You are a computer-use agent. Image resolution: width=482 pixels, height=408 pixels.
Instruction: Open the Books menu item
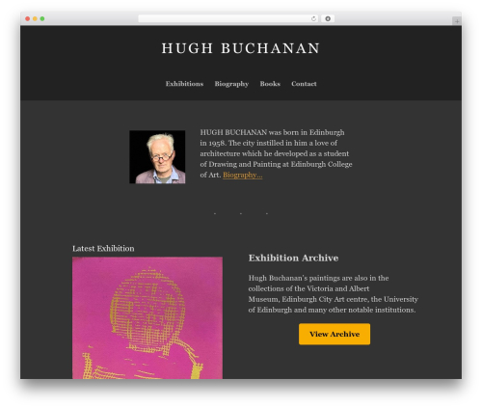pos(270,84)
